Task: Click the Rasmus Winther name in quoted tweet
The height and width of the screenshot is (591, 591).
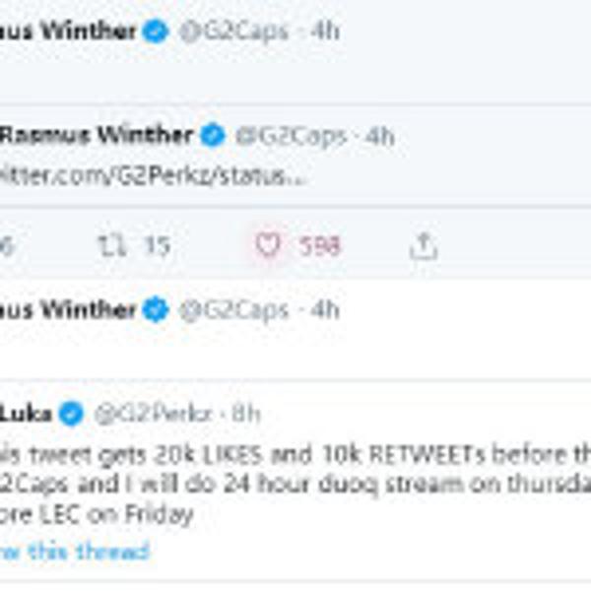Action: tap(97, 136)
